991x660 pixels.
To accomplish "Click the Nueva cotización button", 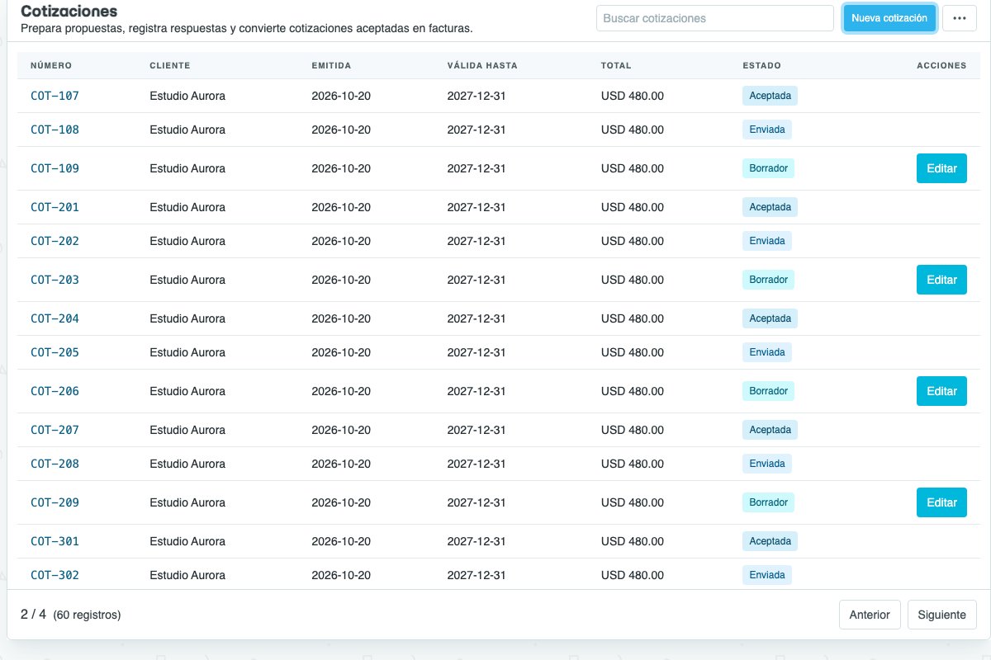I will 889,18.
